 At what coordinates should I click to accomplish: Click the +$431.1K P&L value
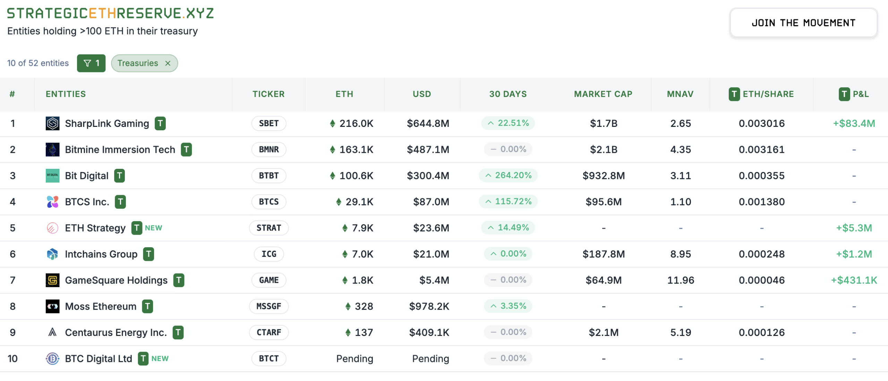(x=854, y=280)
